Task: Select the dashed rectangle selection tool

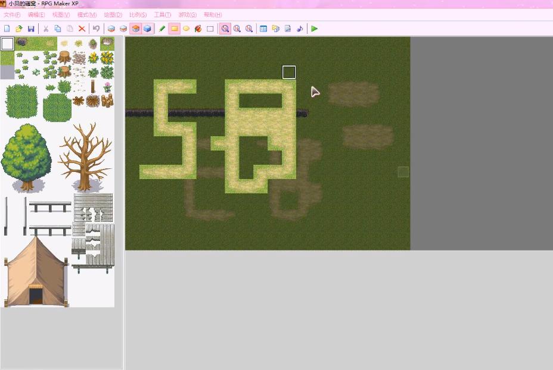Action: point(210,29)
